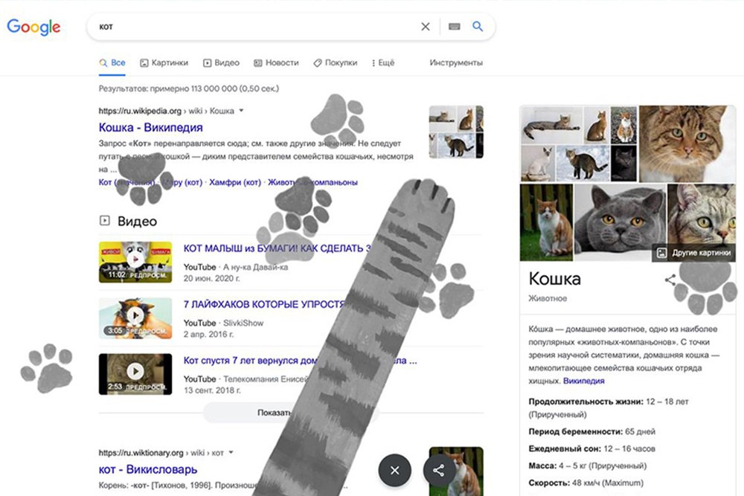Expand the wiktionary.org result URL dropdown arrow
Viewport: 744px width, 496px height.
tap(231, 452)
